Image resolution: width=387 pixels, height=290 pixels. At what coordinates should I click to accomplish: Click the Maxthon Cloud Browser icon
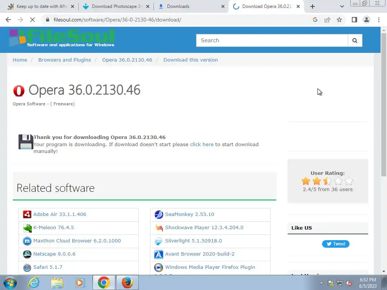(27, 241)
